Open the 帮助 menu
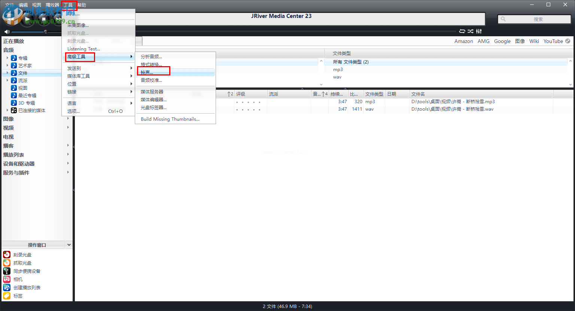Viewport: 575px width, 311px height. [82, 5]
